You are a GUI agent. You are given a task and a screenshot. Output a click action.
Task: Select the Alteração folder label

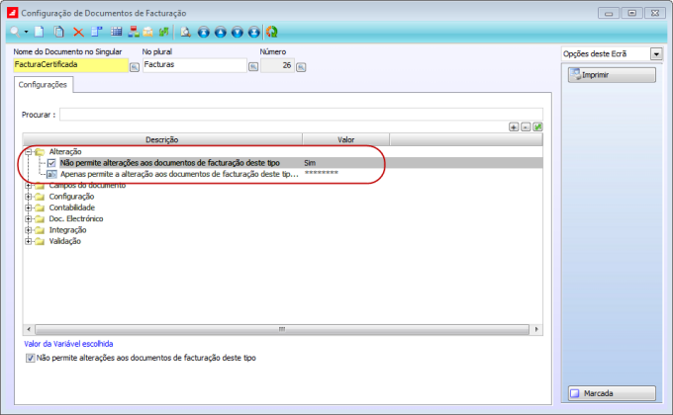coord(64,152)
